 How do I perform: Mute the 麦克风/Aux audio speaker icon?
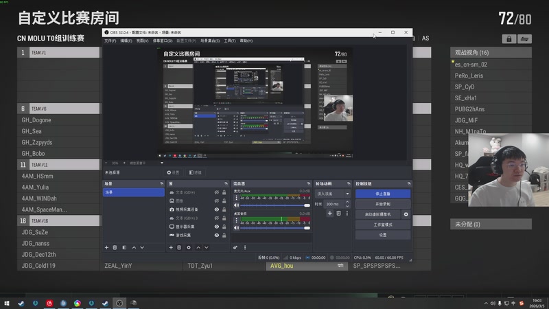tap(237, 205)
